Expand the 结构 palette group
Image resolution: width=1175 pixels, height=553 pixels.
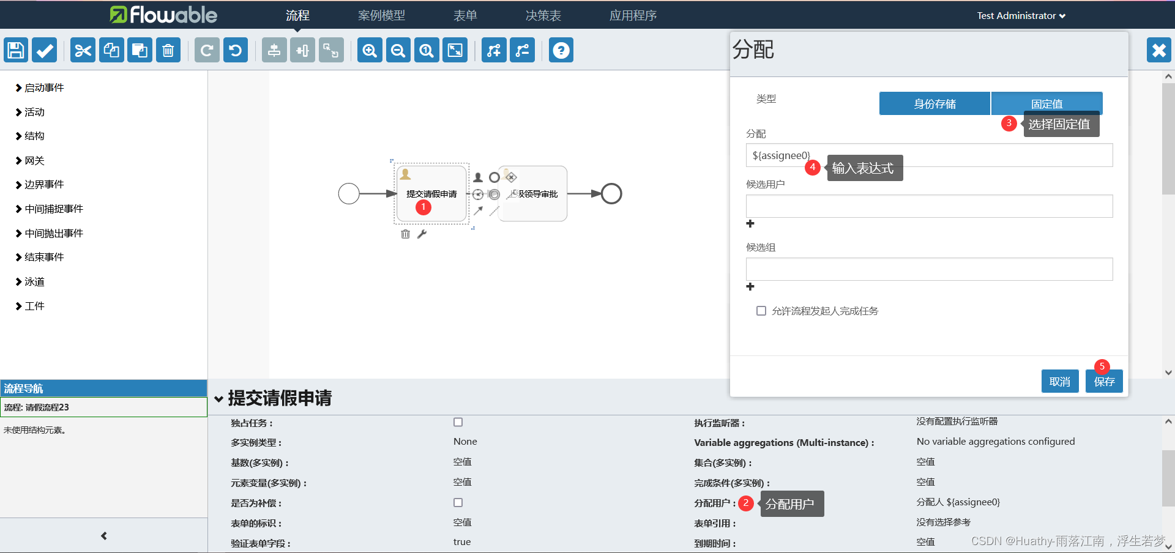tap(30, 136)
